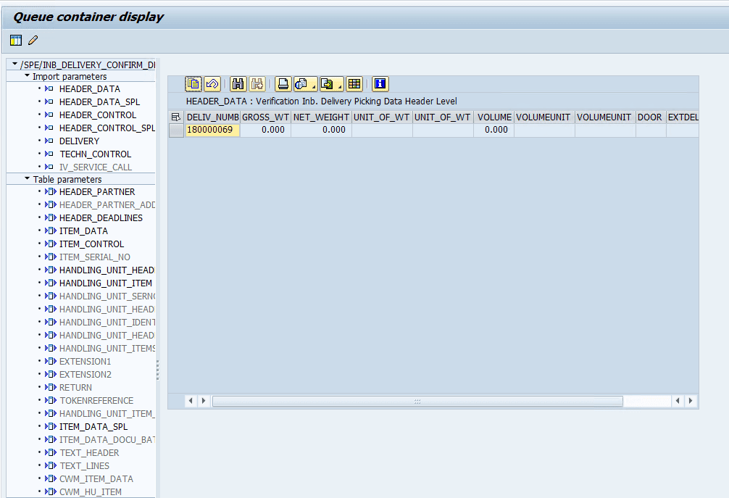Image resolution: width=729 pixels, height=498 pixels.
Task: Select ITEM_DATA_DOCU_BAT tree entry
Action: pos(107,439)
